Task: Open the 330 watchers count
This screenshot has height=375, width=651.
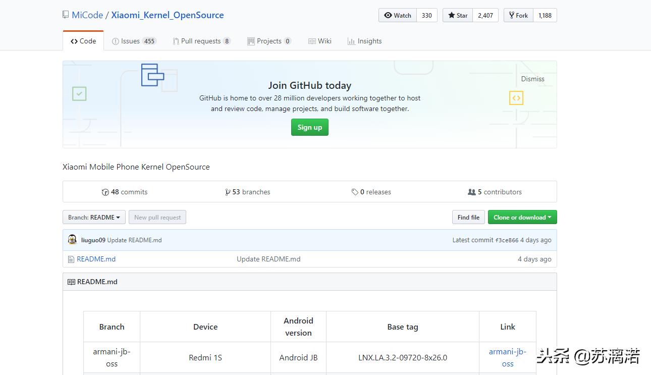Action: pyautogui.click(x=427, y=15)
